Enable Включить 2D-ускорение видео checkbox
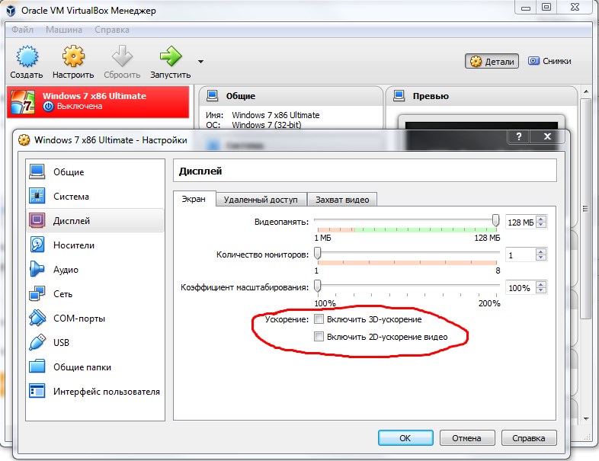599x461 pixels. pyautogui.click(x=319, y=337)
